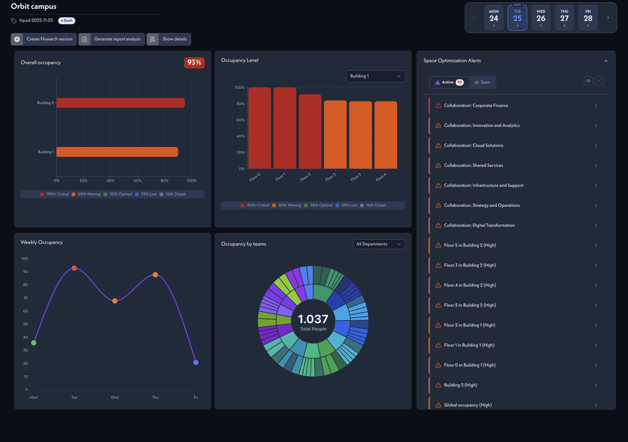Image resolution: width=628 pixels, height=442 pixels.
Task: Click the Generate report analysis document icon
Action: tap(84, 39)
